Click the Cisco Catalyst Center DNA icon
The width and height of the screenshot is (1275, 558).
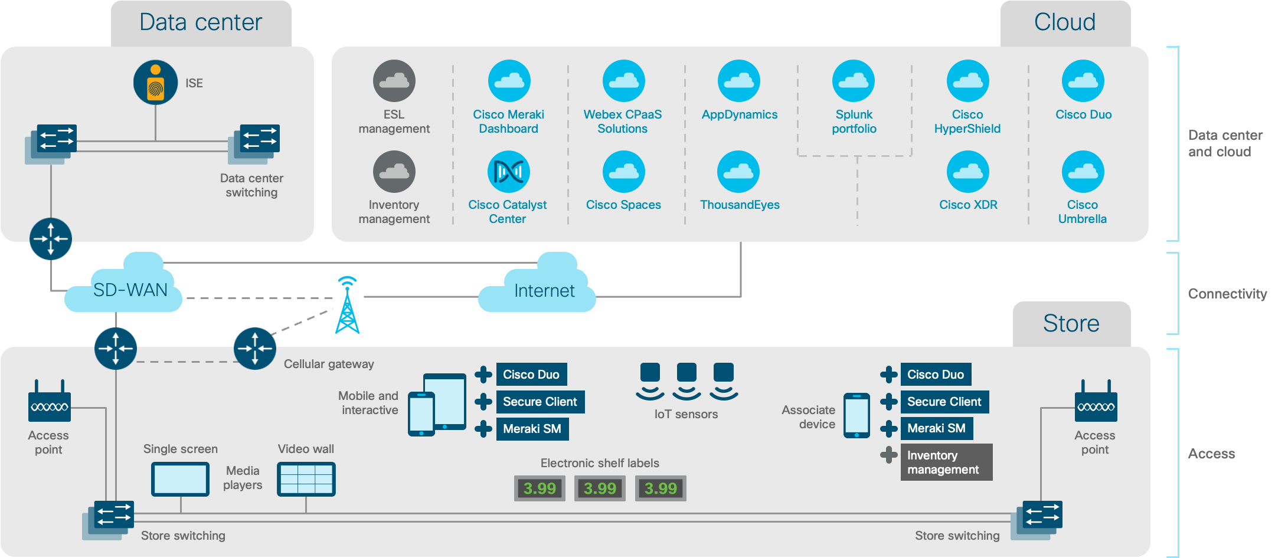click(509, 172)
